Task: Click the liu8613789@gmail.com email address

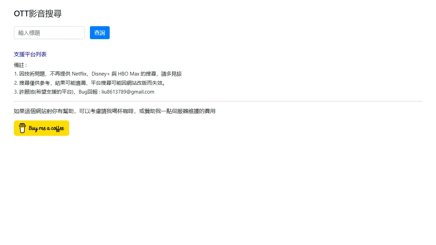Action: point(128,92)
